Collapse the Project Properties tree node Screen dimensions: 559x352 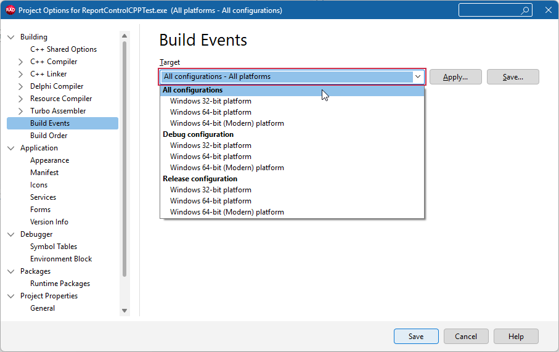click(11, 296)
